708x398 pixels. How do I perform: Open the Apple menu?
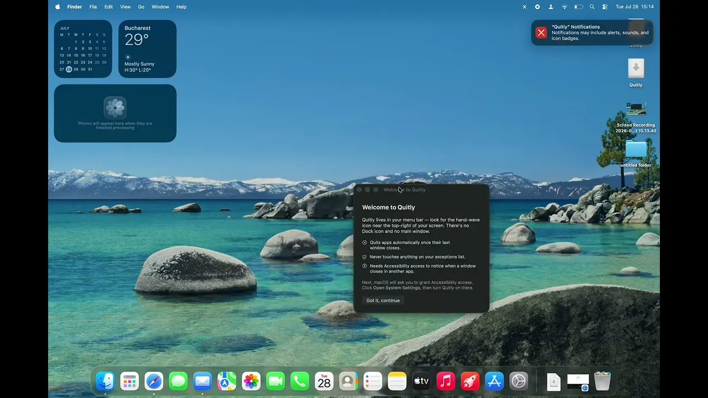58,7
